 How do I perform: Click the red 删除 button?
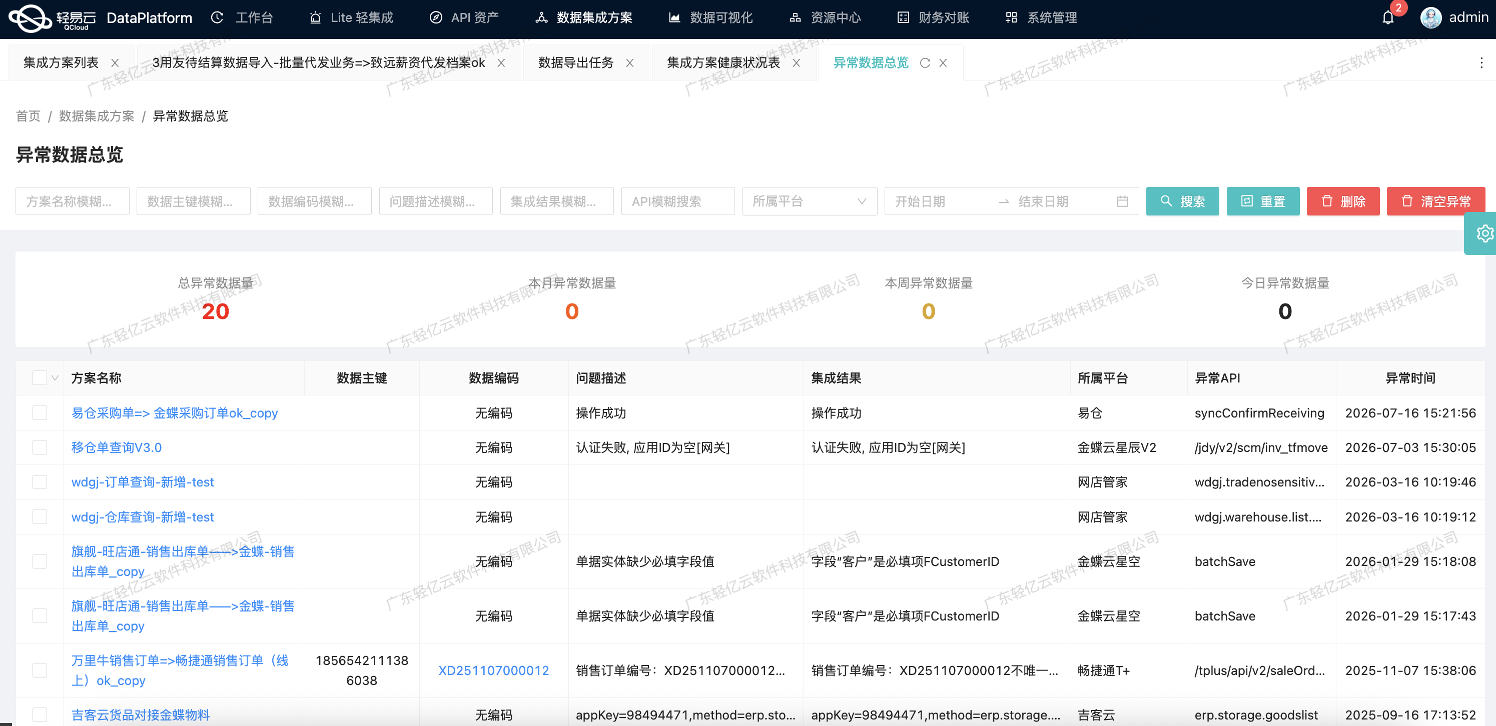pyautogui.click(x=1343, y=201)
